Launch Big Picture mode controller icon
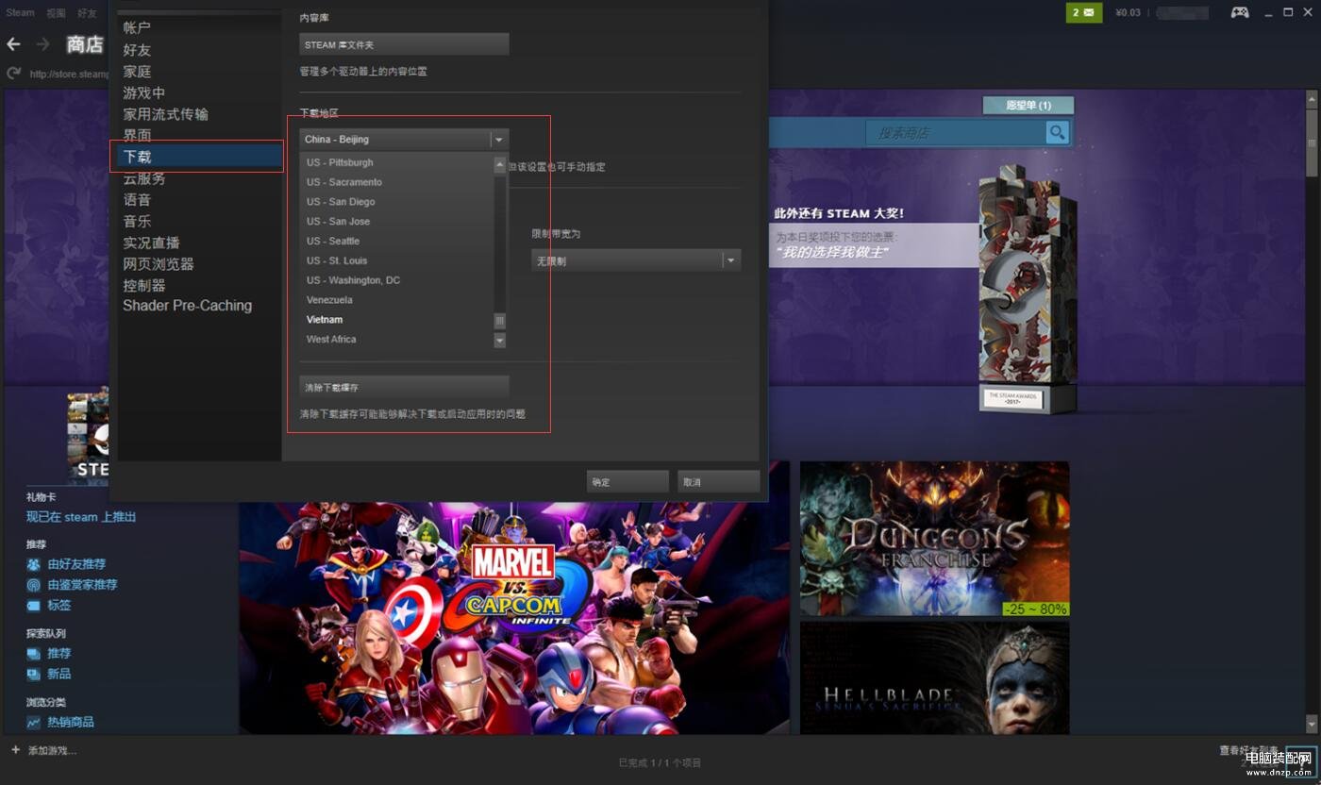The height and width of the screenshot is (785, 1321). 1240,12
